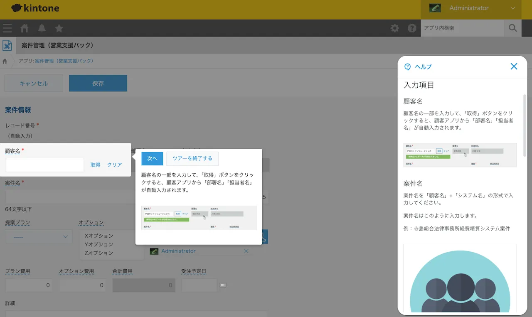Click the 入力項目 heading in help
Screen dimensions: 532x317
point(419,85)
